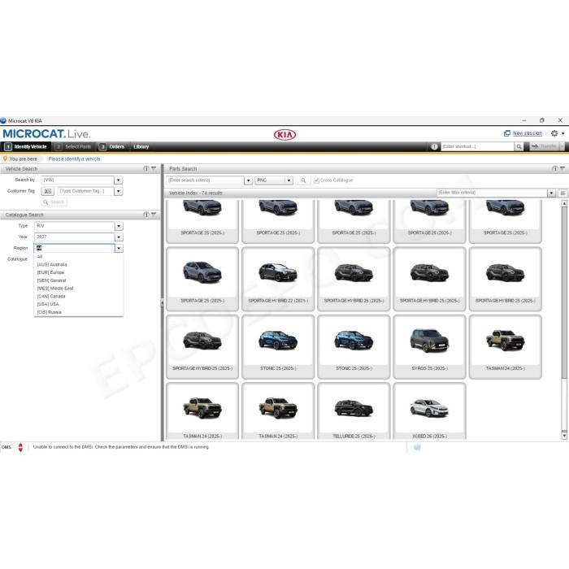This screenshot has width=569, height=569.
Task: Select [GEN] General region
Action: pyautogui.click(x=78, y=280)
